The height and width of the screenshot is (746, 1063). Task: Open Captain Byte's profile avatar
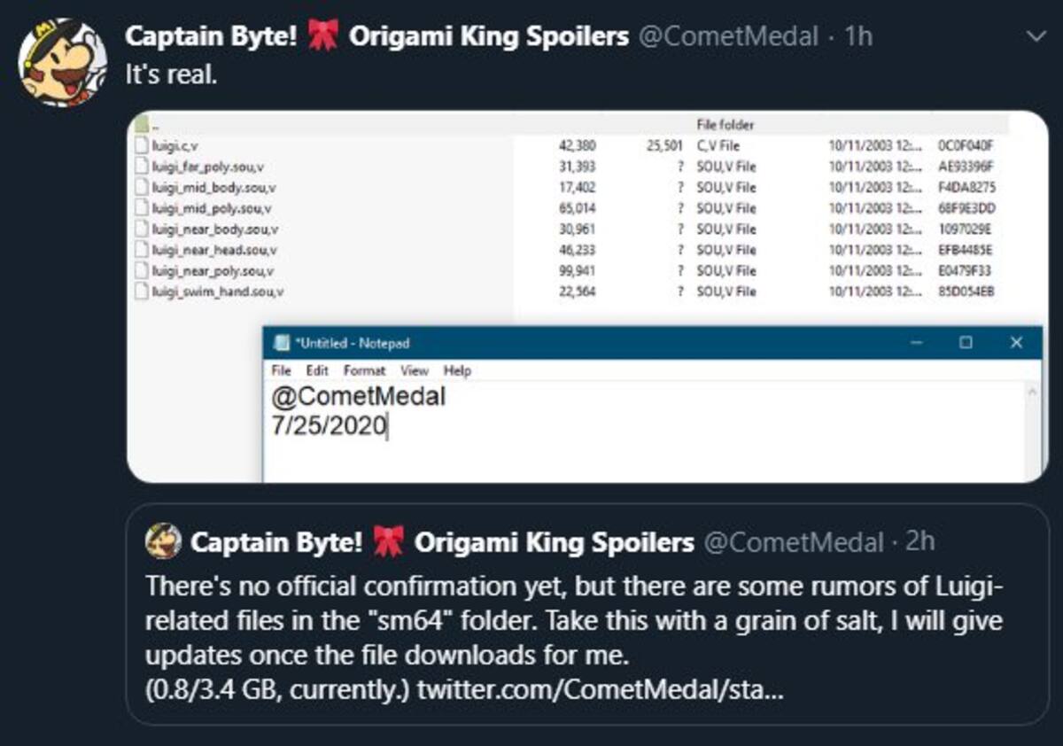click(x=62, y=64)
